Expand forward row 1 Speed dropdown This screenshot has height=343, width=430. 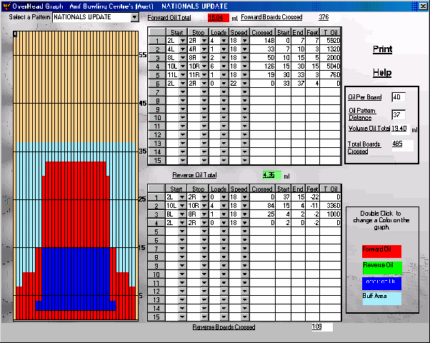pyautogui.click(x=244, y=41)
